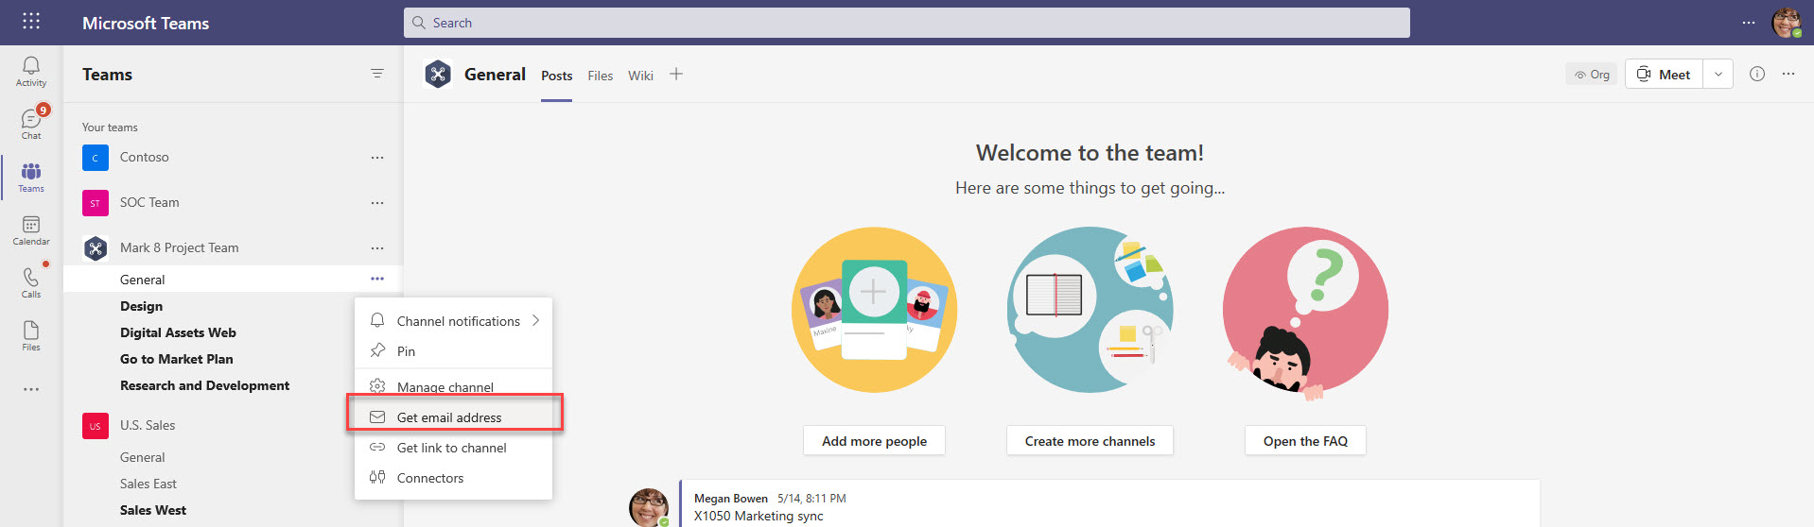Open the Activity bell in sidebar
The height and width of the screenshot is (527, 1814).
point(31,71)
